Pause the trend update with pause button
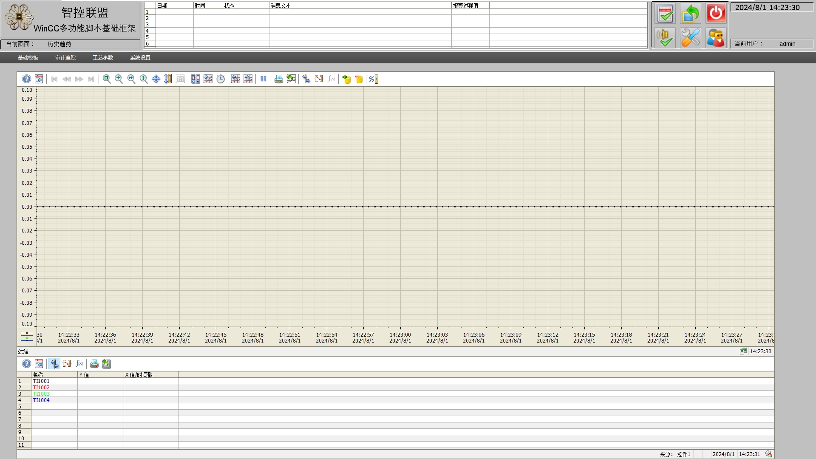Screen dimensions: 816x459 click(x=263, y=79)
